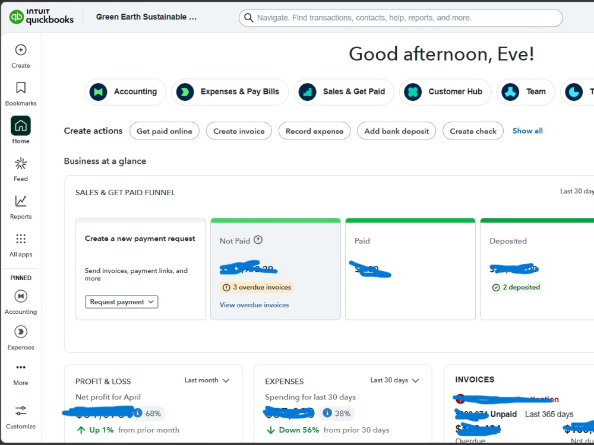Click View overdue invoices link

[x=254, y=305]
